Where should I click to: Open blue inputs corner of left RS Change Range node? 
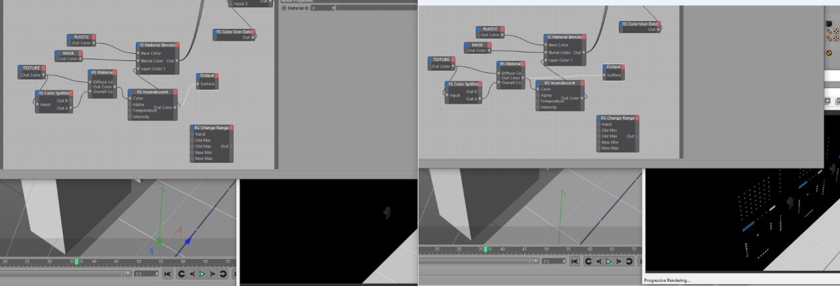(x=192, y=127)
